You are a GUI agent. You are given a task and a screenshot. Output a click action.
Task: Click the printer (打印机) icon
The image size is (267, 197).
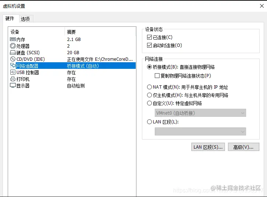click(13, 79)
